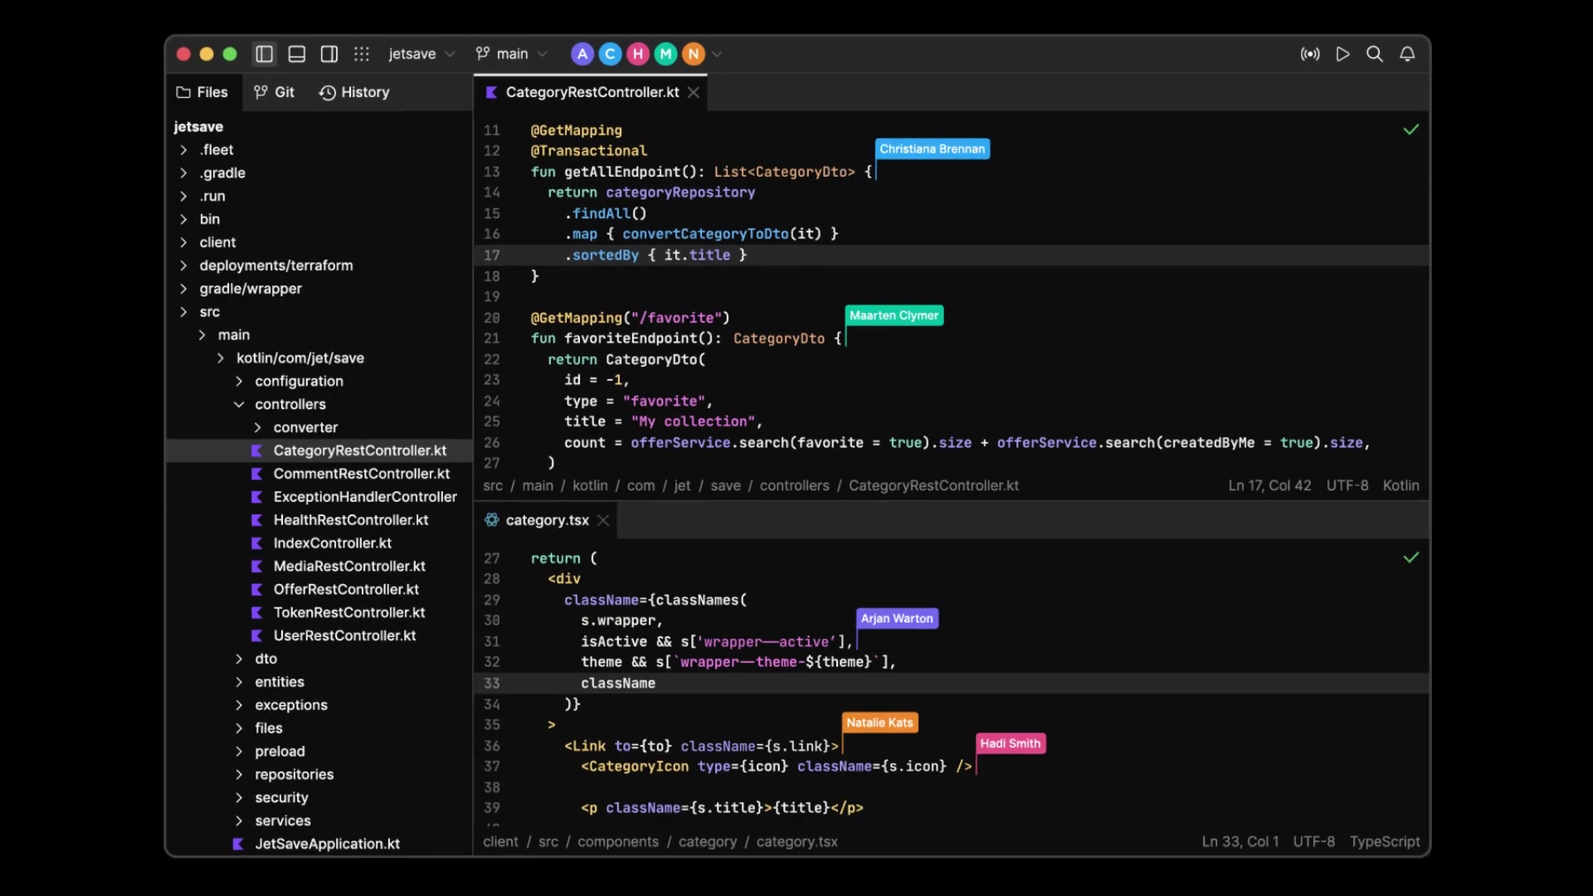Viewport: 1593px width, 896px height.
Task: Click the controllers breadcrumb segment
Action: [794, 485]
